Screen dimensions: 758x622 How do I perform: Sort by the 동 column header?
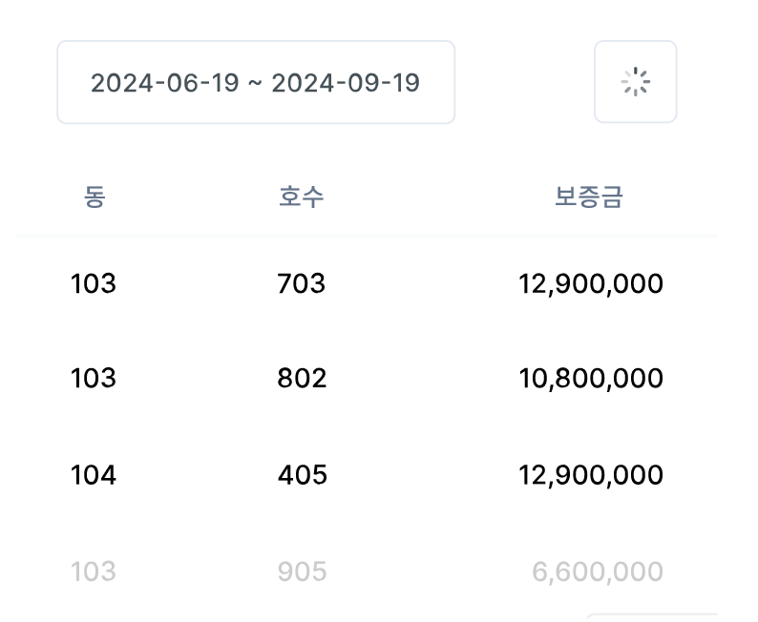click(94, 197)
